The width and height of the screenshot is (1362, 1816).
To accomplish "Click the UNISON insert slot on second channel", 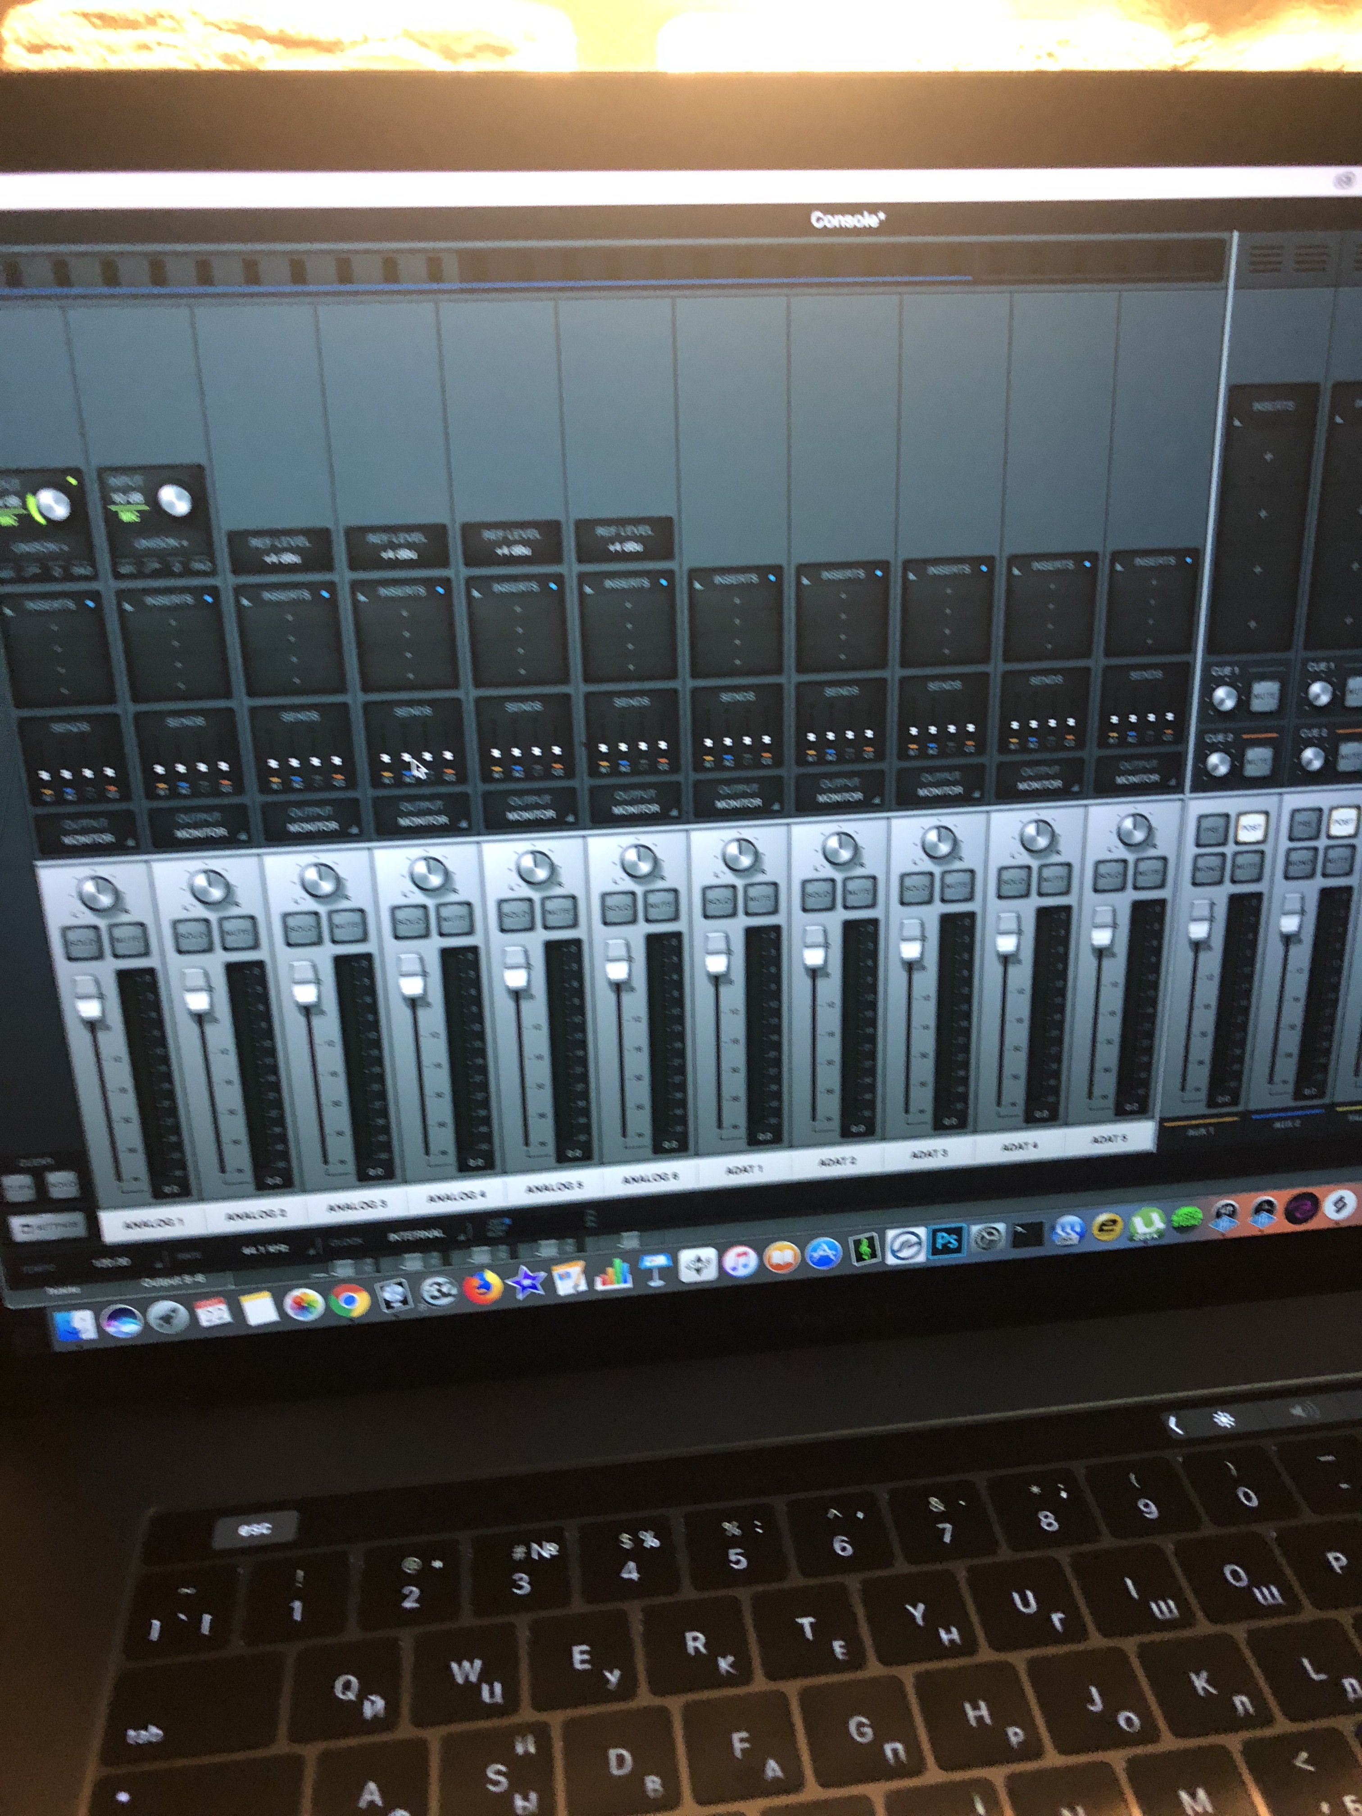I will point(160,544).
